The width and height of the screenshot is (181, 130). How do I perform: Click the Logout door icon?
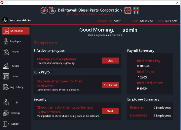[6, 124]
